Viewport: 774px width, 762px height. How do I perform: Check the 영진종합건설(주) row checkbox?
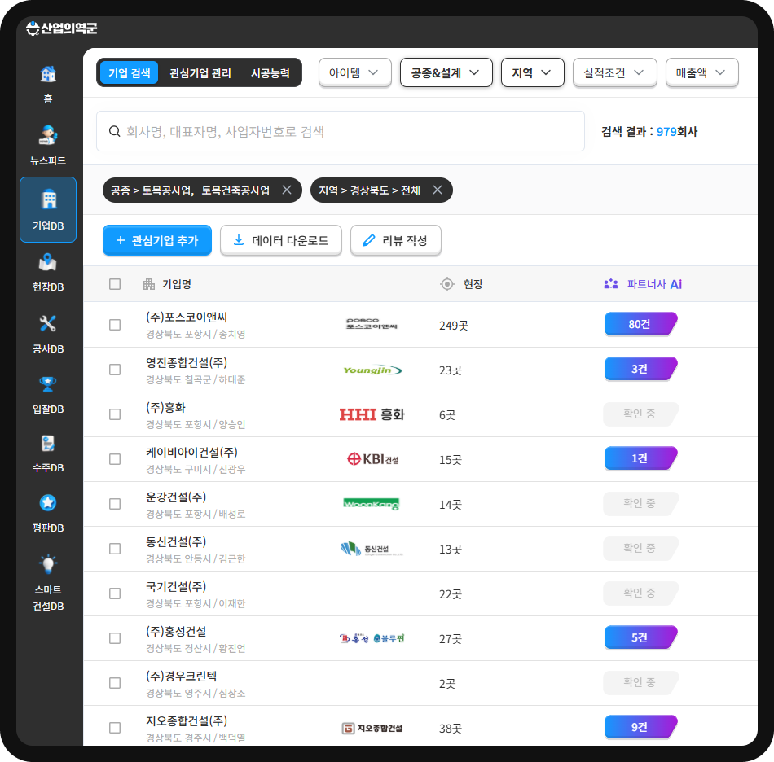[x=115, y=370]
